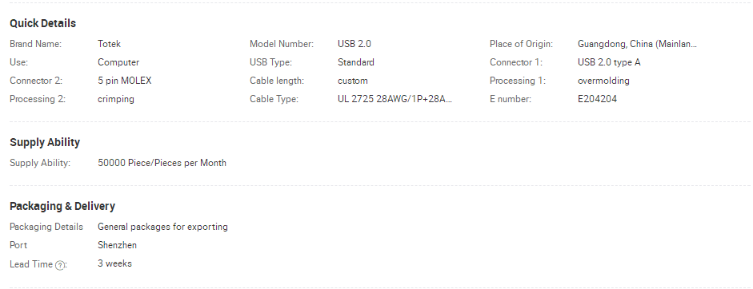
Task: Click the E204204 E number value
Action: (597, 99)
